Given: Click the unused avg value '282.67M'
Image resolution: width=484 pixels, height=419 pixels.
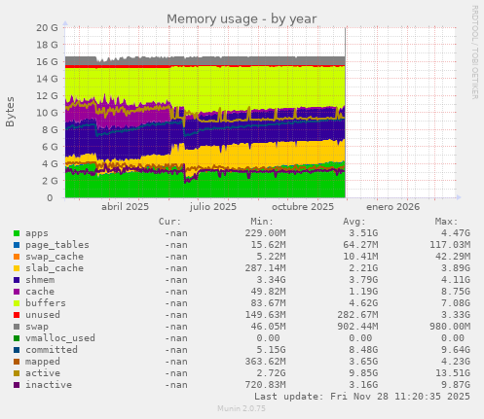Looking at the screenshot, I should tap(357, 315).
